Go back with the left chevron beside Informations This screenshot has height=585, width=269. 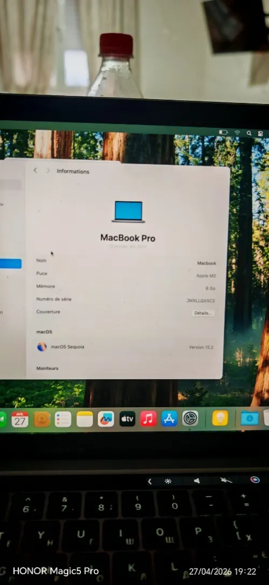pyautogui.click(x=35, y=170)
